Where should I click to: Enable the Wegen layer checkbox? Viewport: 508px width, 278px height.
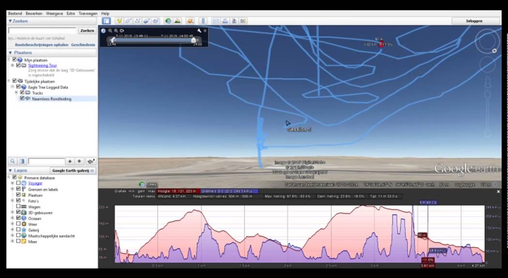point(18,207)
